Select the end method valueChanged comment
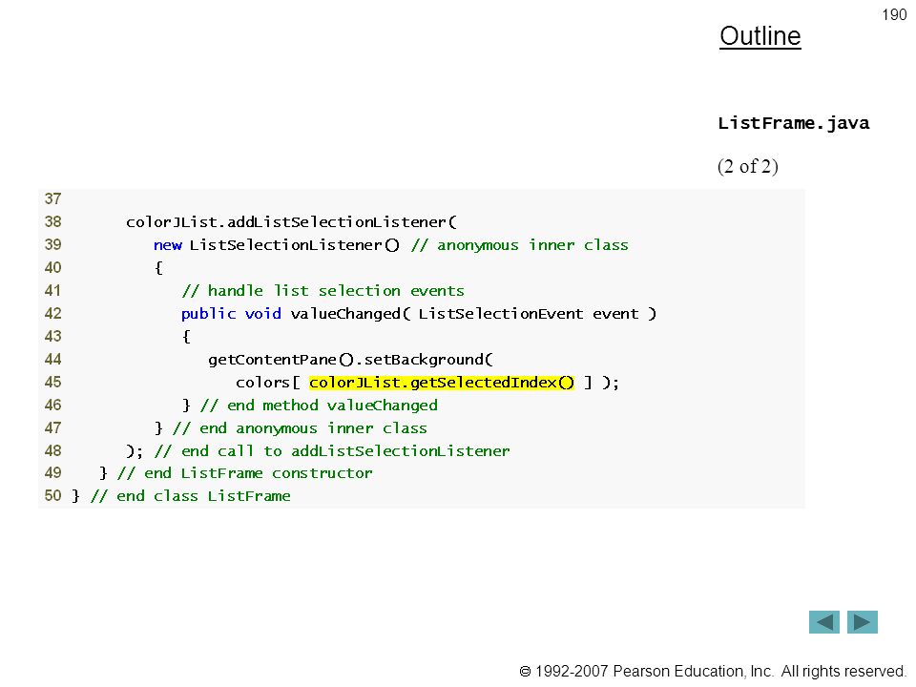 319,406
